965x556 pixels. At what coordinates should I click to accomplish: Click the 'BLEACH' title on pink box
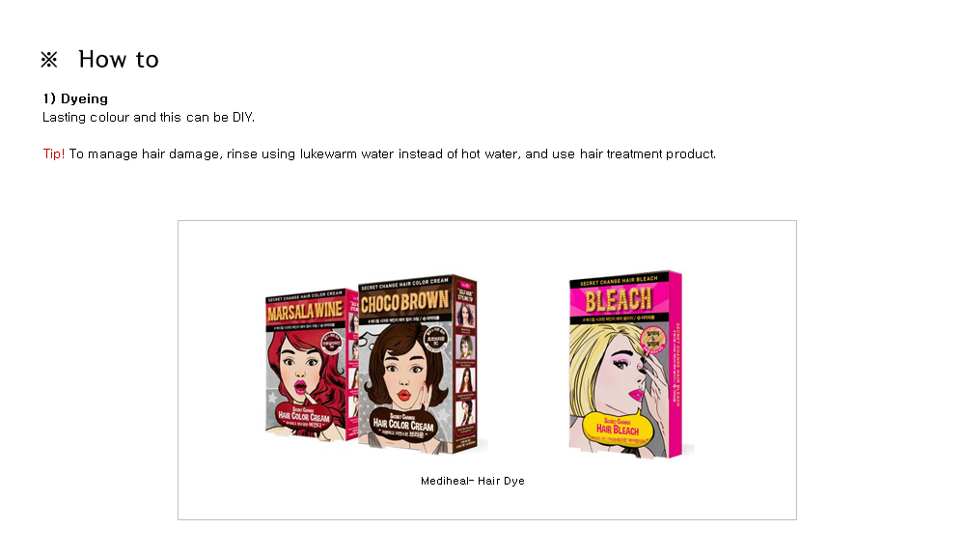tap(619, 300)
